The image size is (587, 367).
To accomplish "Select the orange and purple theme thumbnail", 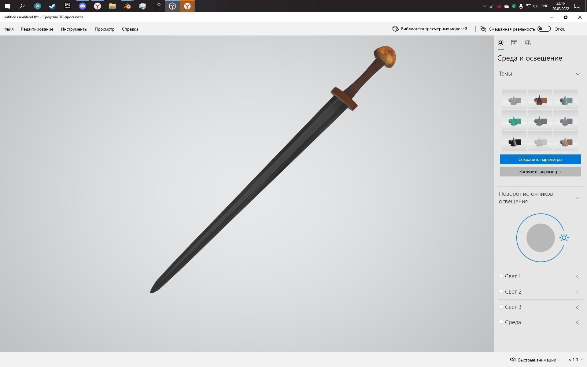I will tap(566, 141).
